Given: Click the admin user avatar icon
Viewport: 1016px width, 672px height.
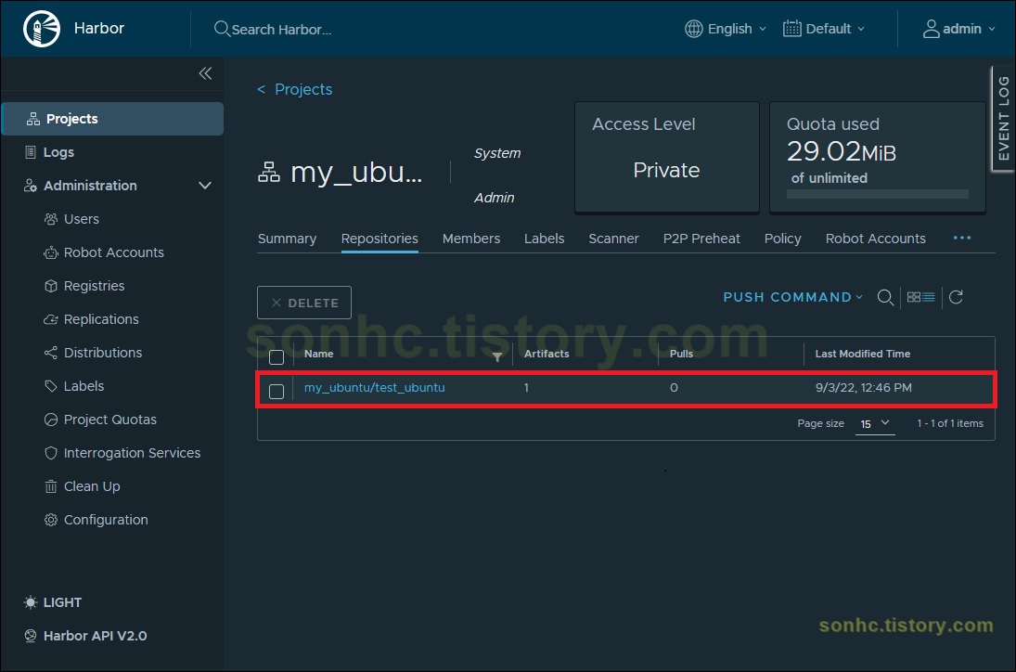Looking at the screenshot, I should [931, 29].
